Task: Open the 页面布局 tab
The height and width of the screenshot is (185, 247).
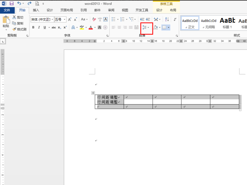Action: pyautogui.click(x=67, y=10)
